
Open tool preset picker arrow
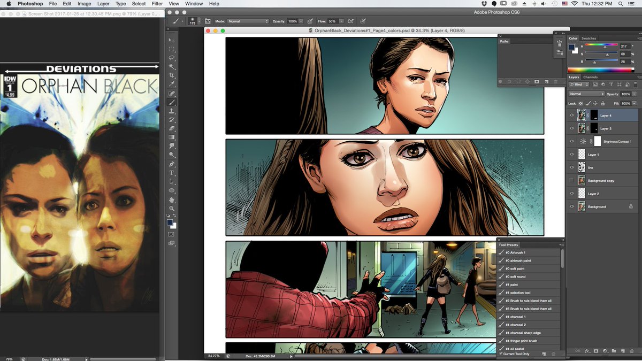tap(182, 21)
